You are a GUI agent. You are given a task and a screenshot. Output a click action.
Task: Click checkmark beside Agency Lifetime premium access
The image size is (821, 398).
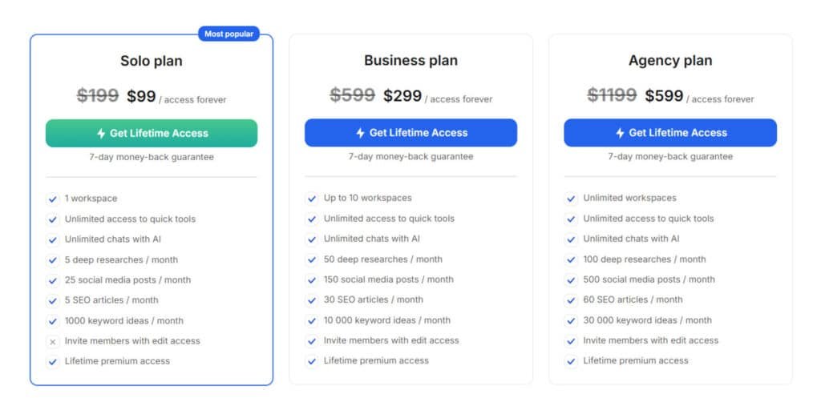(571, 361)
